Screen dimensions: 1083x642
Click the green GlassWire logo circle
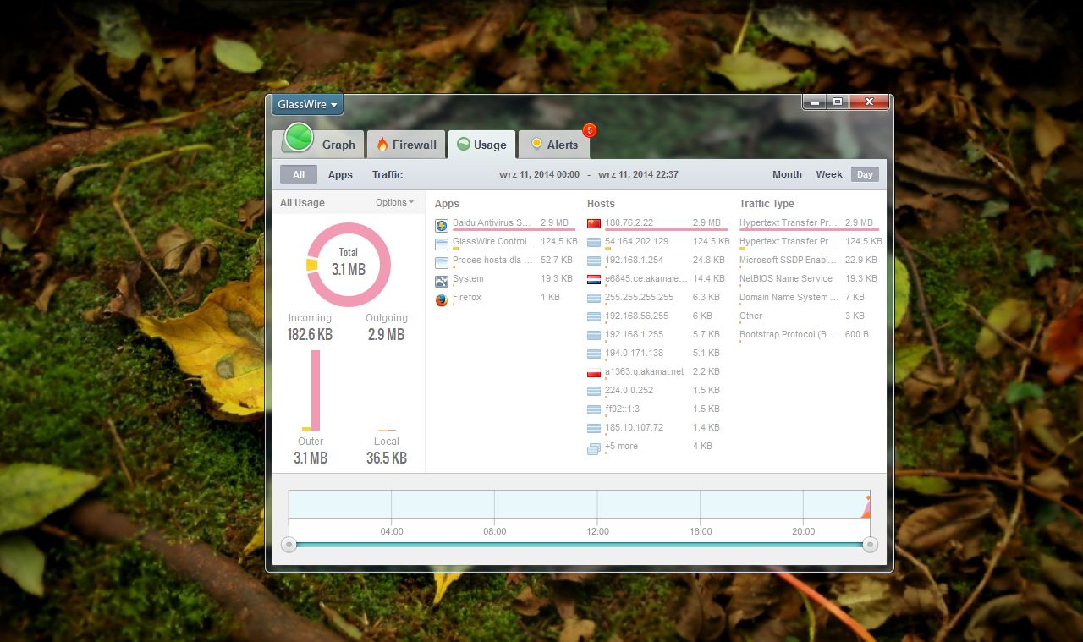pyautogui.click(x=298, y=138)
